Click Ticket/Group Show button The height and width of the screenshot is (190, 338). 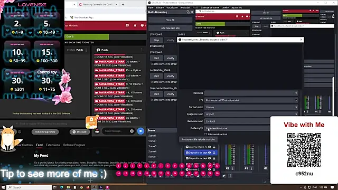pyautogui.click(x=45, y=132)
